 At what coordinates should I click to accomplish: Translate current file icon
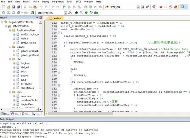(4, 13)
